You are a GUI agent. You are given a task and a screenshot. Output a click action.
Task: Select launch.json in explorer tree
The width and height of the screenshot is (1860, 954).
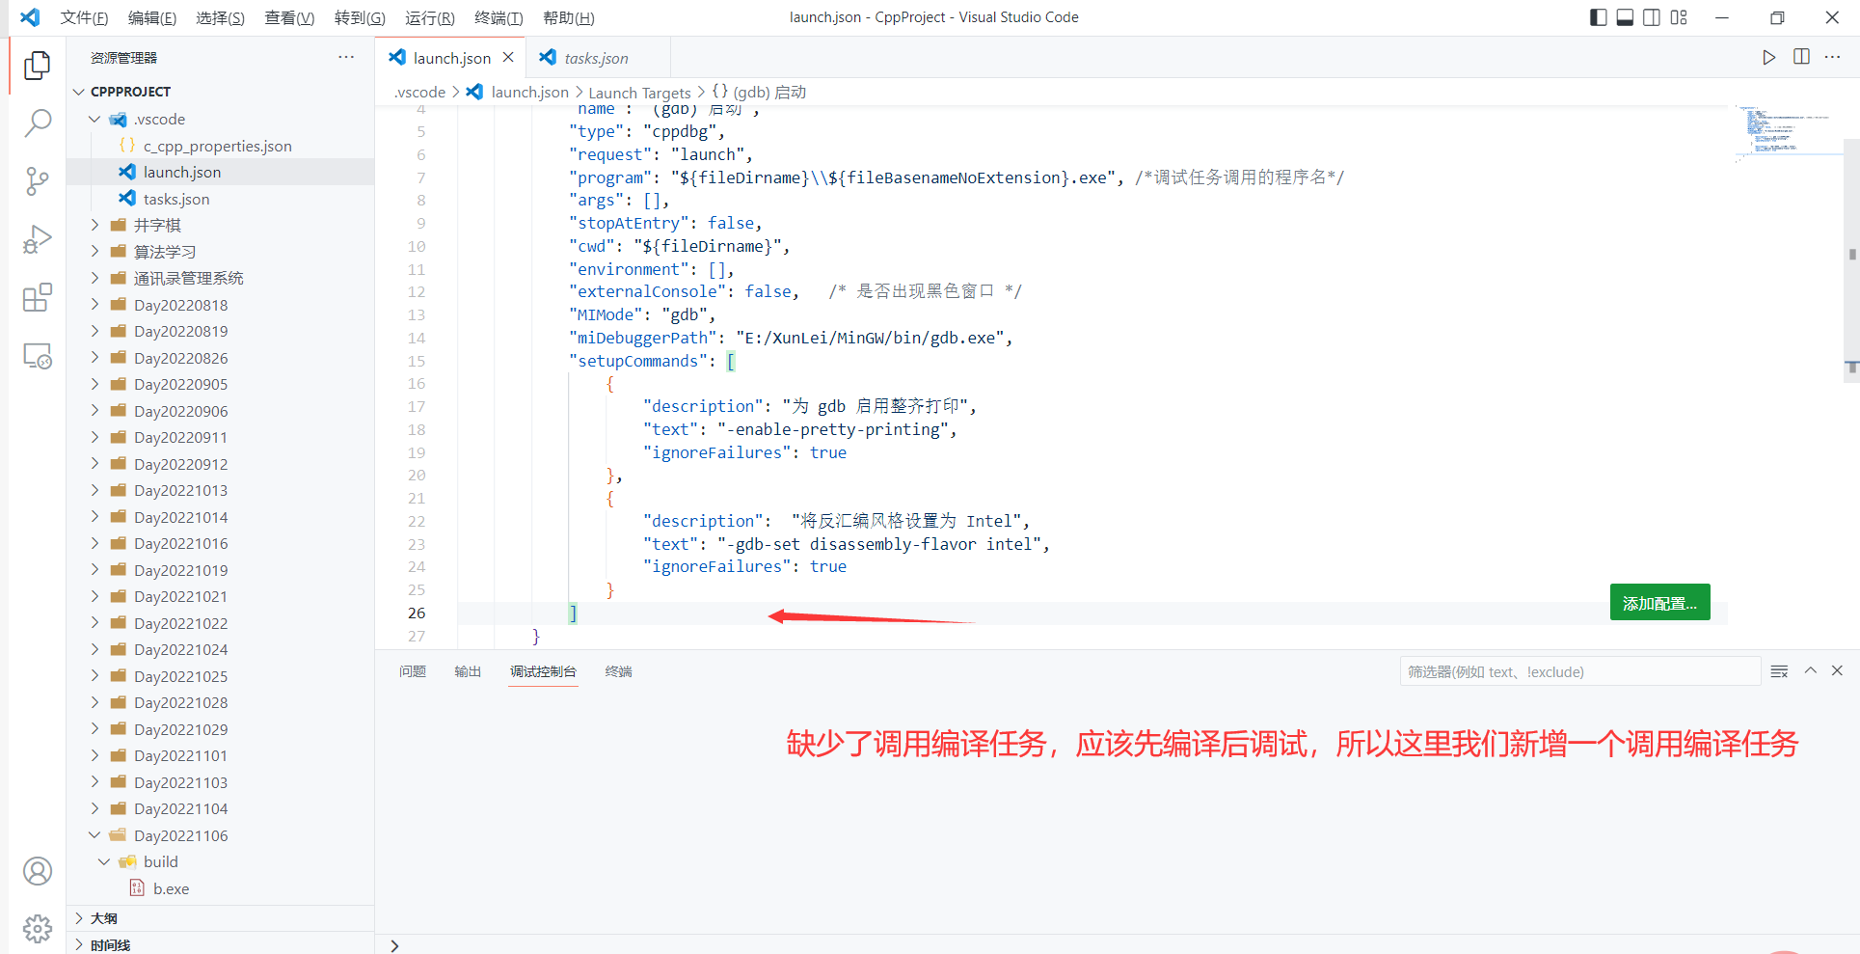[x=221, y=172]
